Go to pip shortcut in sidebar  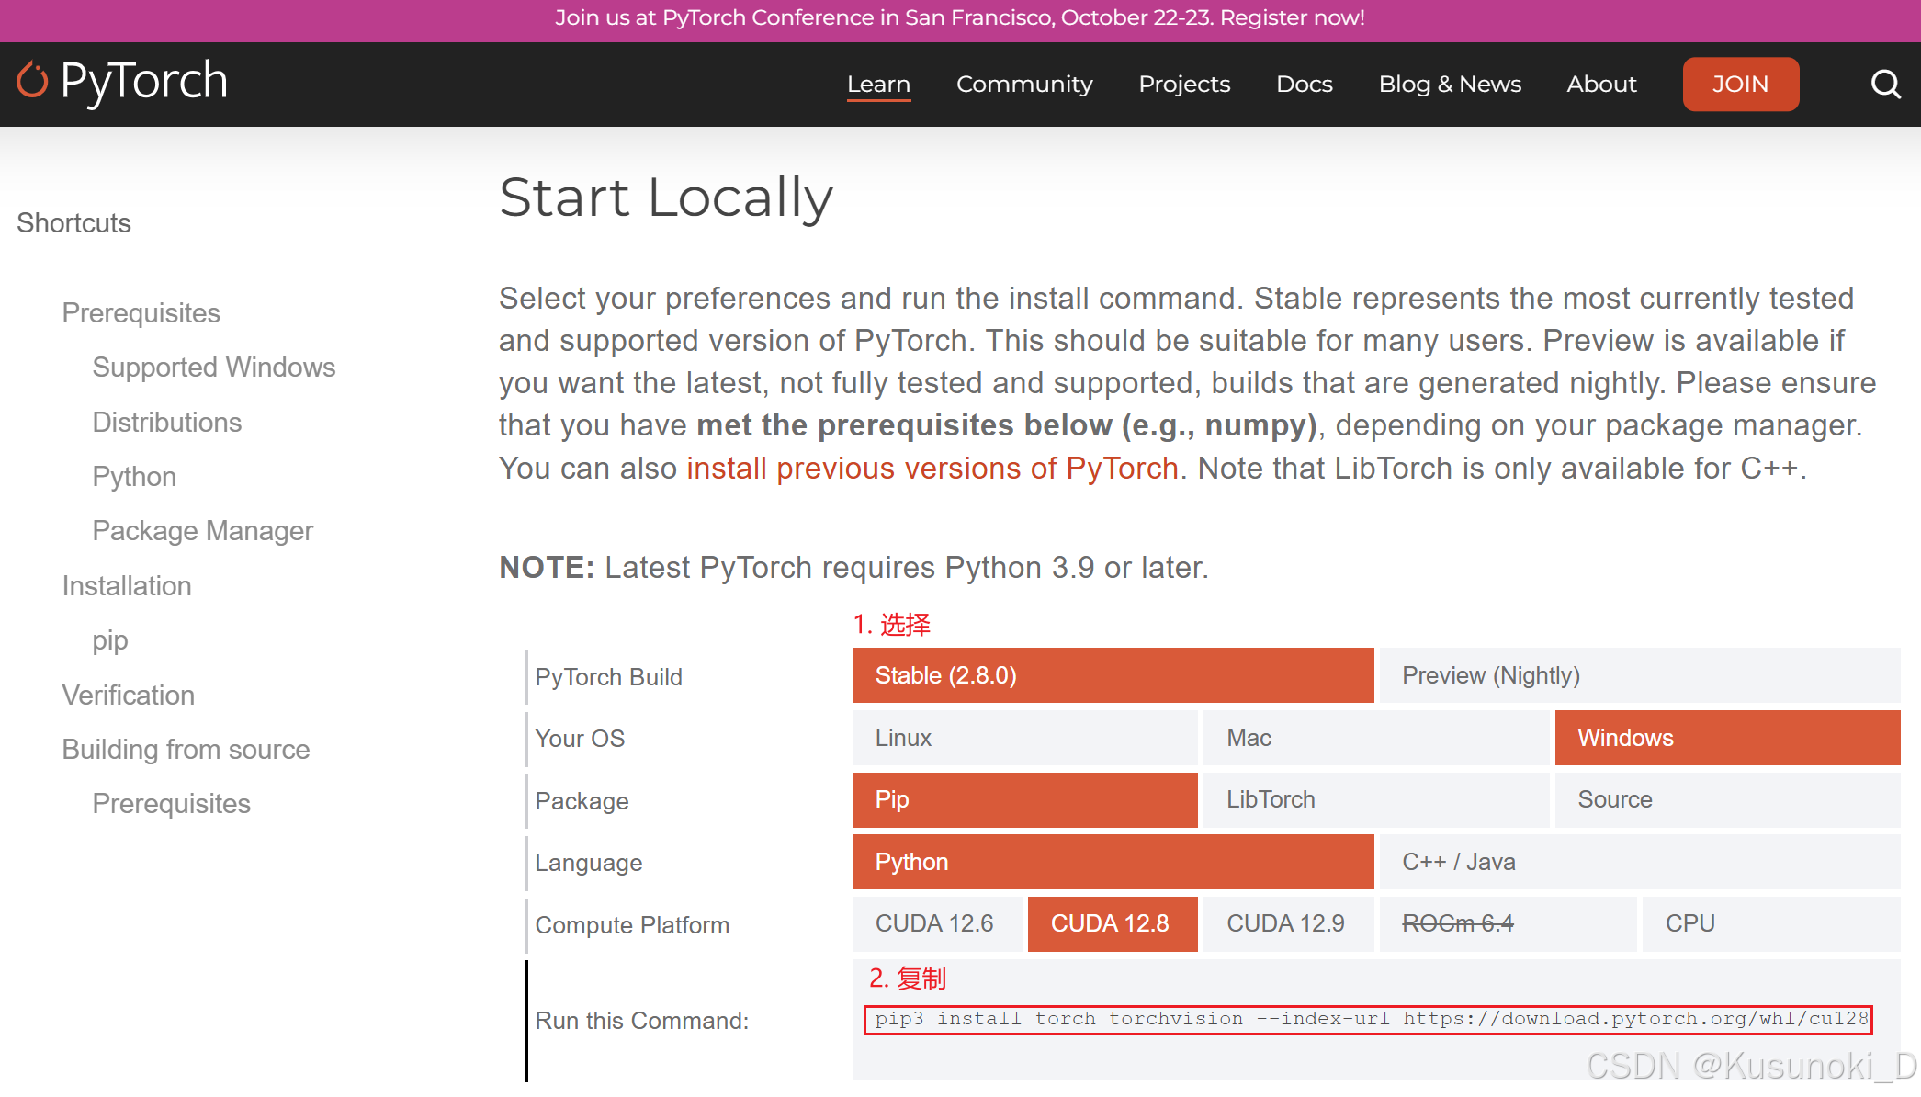[x=109, y=640]
